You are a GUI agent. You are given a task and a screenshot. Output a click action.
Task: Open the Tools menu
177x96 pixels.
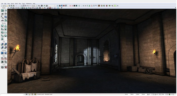click(x=23, y=4)
